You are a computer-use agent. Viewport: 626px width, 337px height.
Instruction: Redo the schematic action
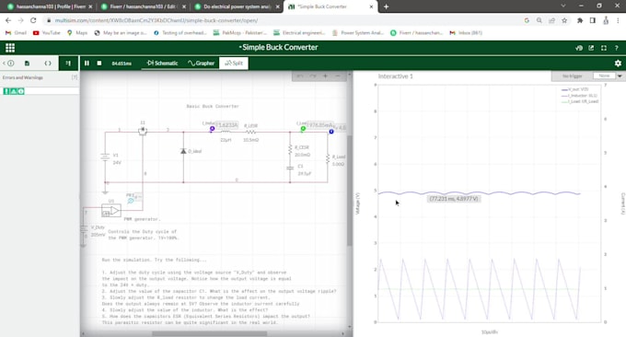[x=313, y=76]
